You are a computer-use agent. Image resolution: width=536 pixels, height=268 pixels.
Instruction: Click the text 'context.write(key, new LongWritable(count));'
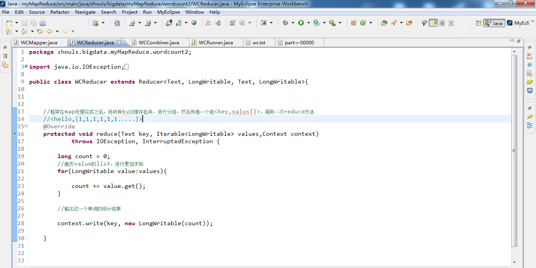tap(135, 223)
